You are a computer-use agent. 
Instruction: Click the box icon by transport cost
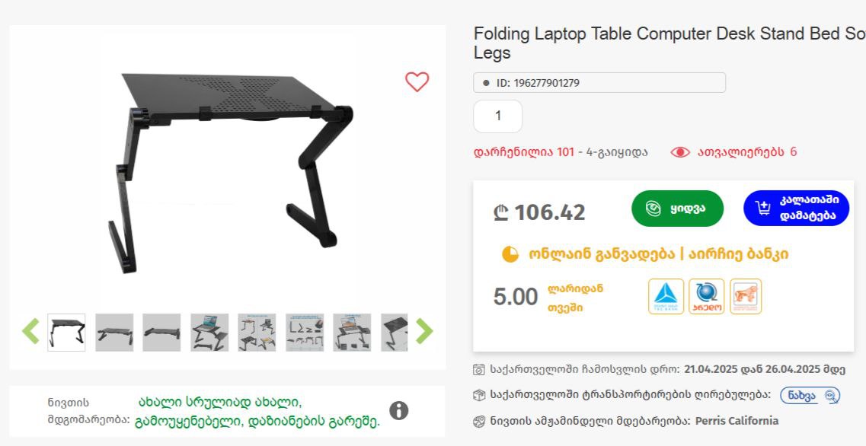(x=479, y=395)
